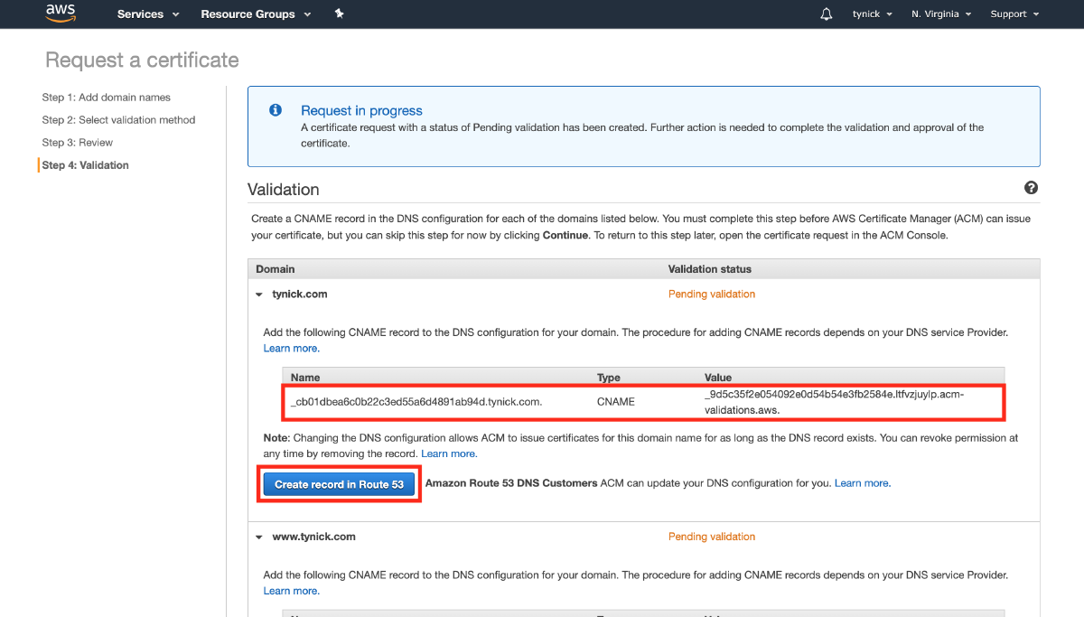1084x617 pixels.
Task: Open the Support dropdown menu
Action: click(x=1014, y=14)
